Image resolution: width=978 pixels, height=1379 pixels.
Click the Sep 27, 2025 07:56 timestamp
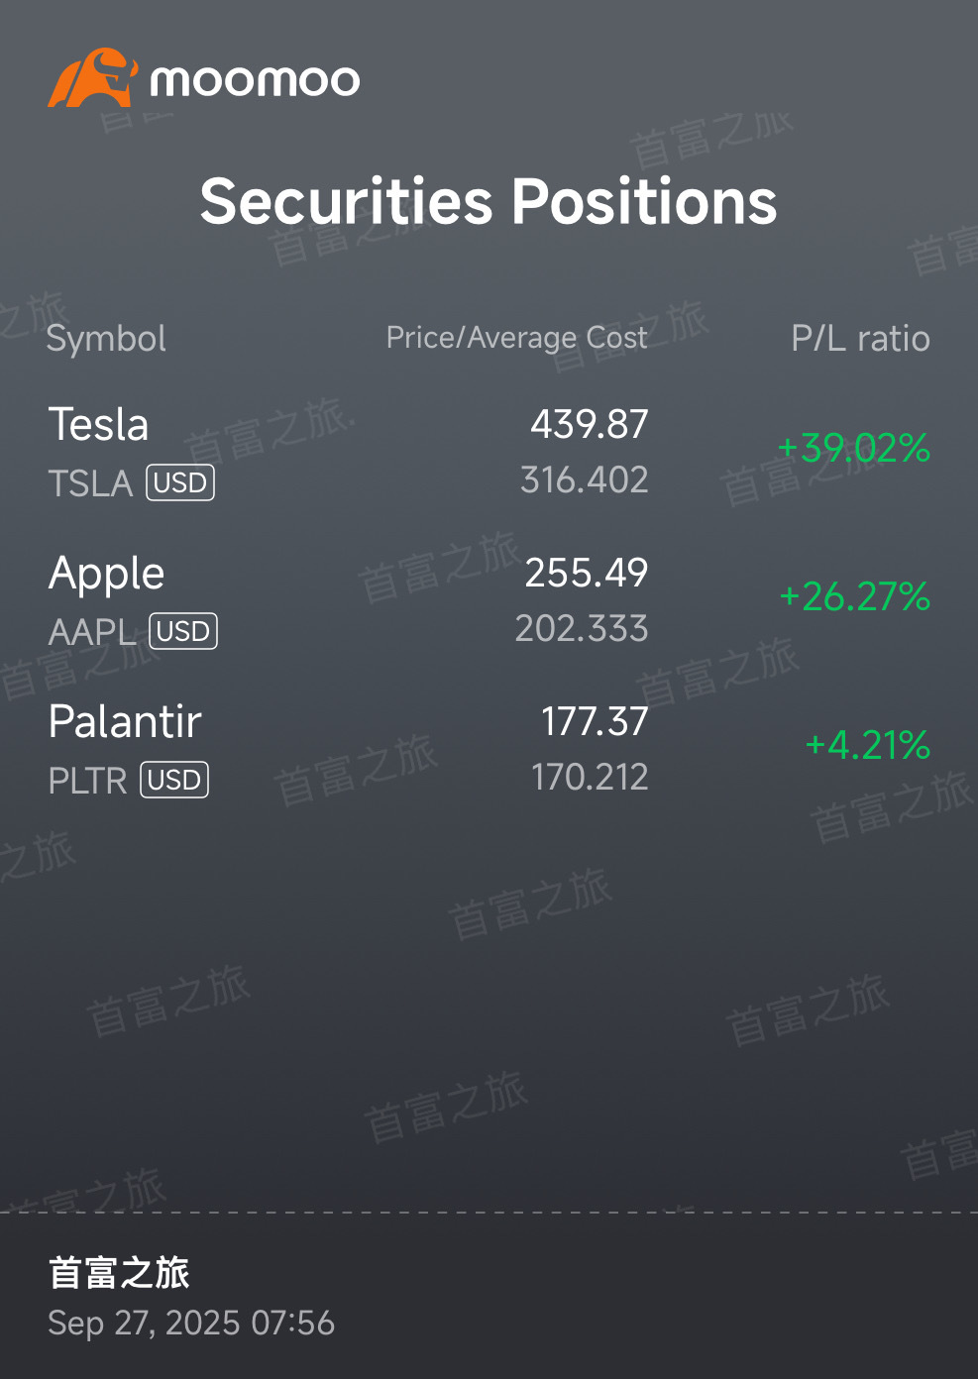point(191,1324)
